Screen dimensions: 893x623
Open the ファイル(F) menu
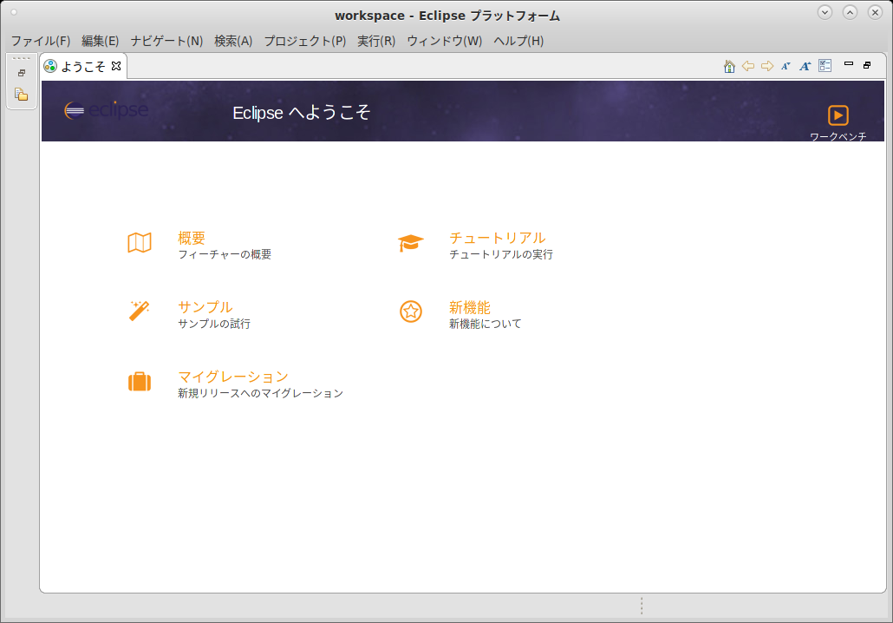tap(41, 41)
